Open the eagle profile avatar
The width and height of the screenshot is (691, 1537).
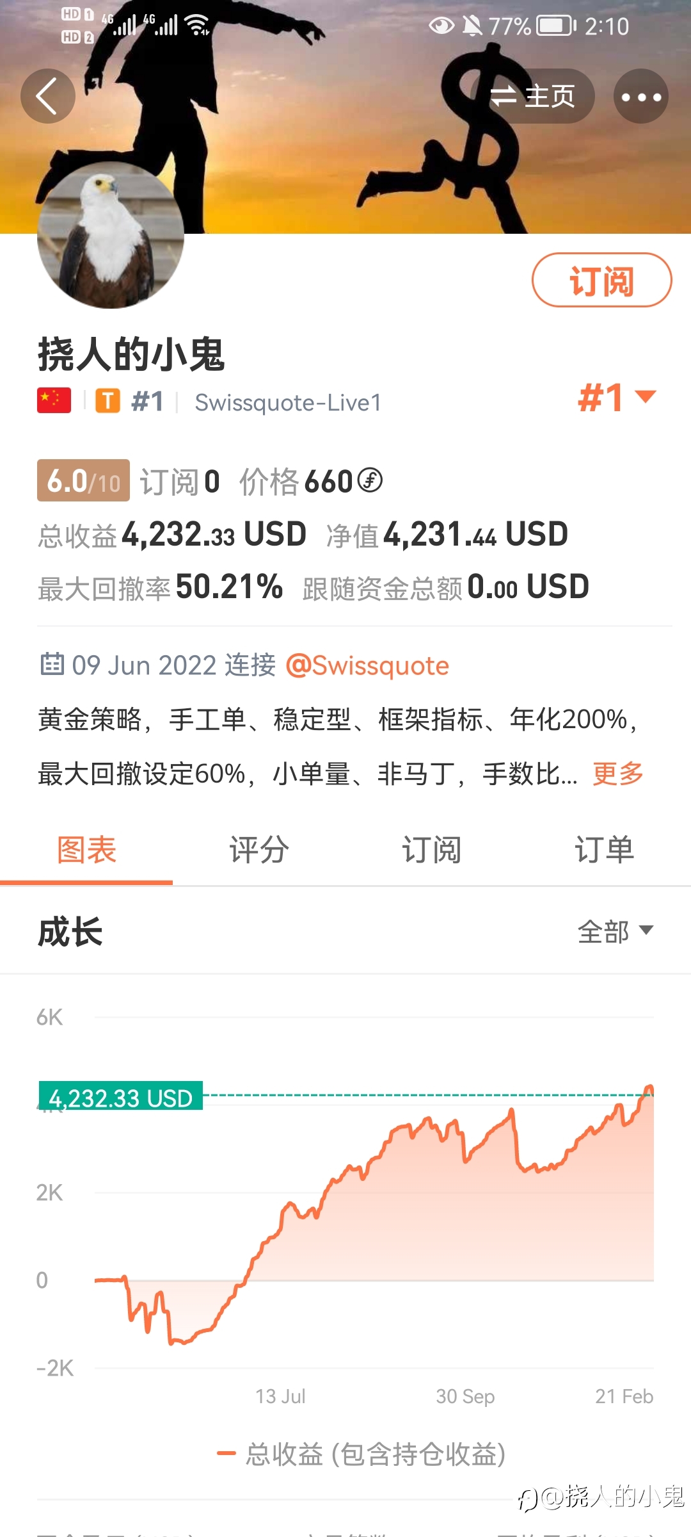click(111, 235)
